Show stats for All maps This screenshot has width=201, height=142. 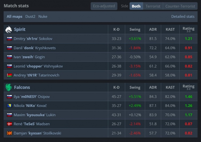click(x=14, y=16)
